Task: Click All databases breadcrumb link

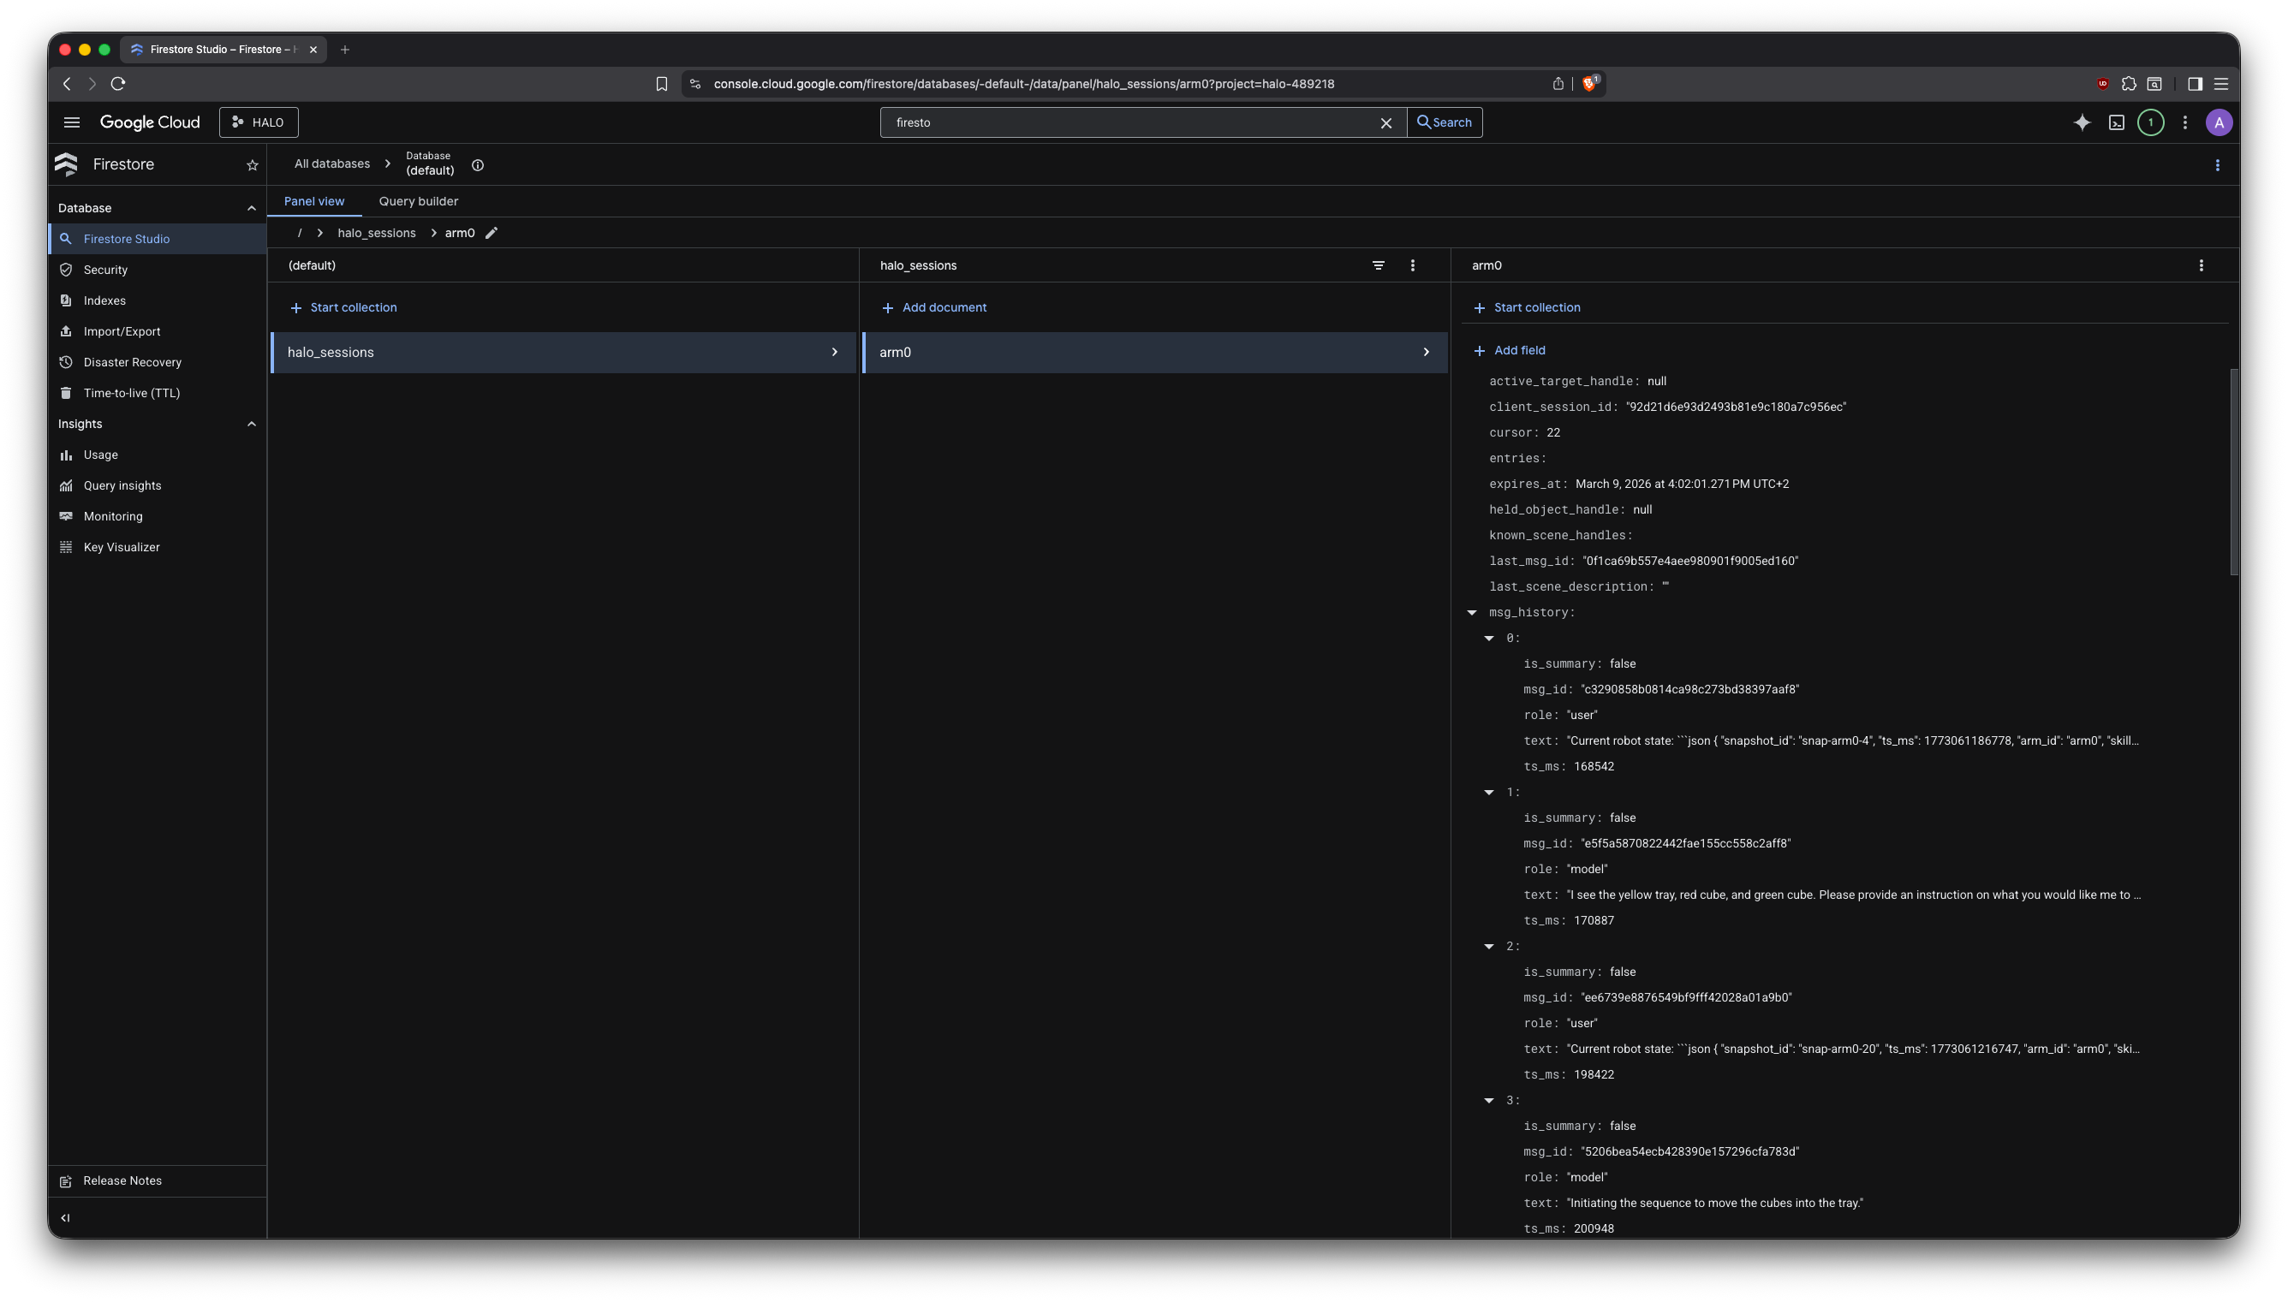Action: coord(332,163)
